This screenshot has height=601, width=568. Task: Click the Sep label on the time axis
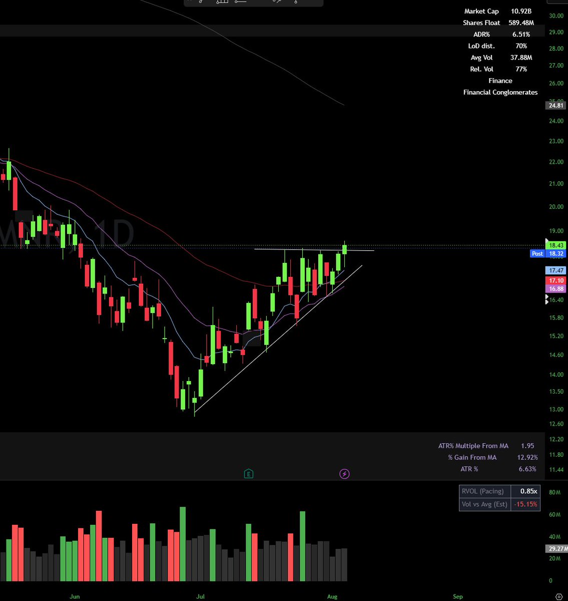click(458, 596)
